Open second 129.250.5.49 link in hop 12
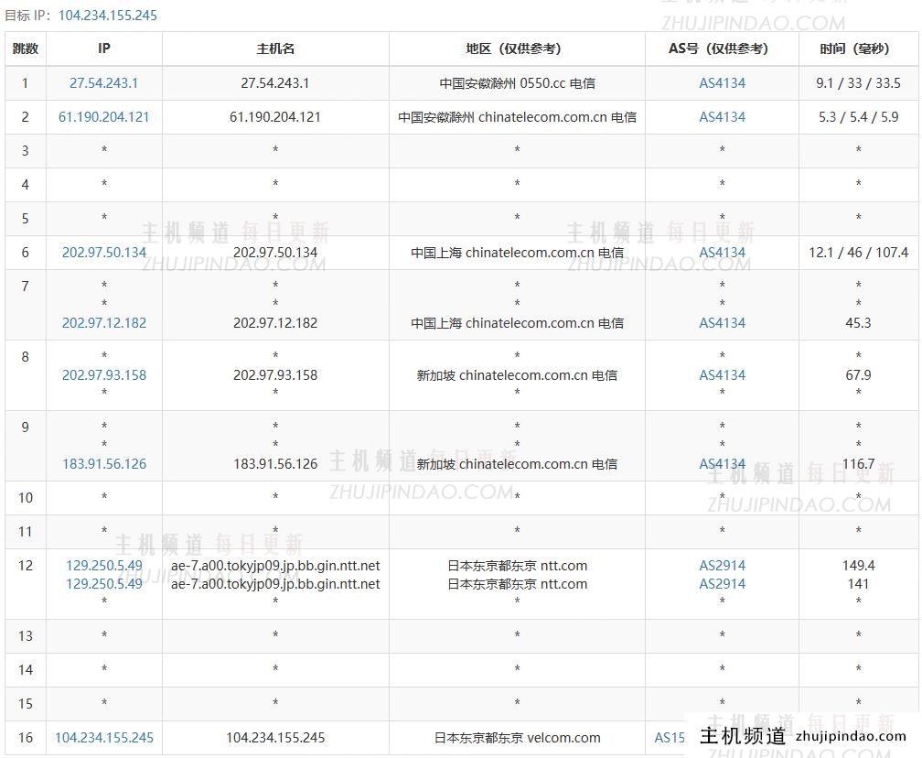922x758 pixels. coord(103,583)
